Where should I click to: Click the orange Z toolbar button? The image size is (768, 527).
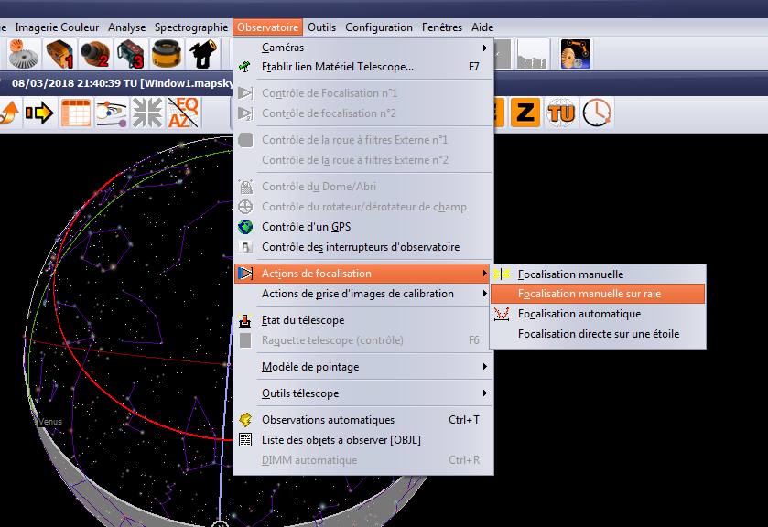[525, 113]
